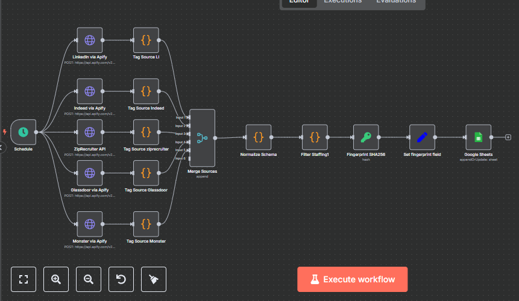Click the Glassdoor via Apify label
519x301 pixels.
click(90, 190)
